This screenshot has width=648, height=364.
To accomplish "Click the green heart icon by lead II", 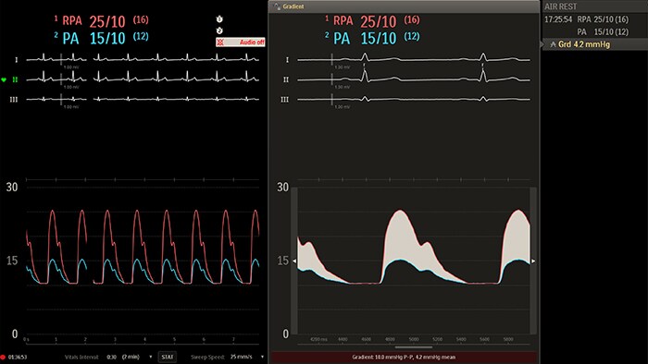I will (x=4, y=79).
